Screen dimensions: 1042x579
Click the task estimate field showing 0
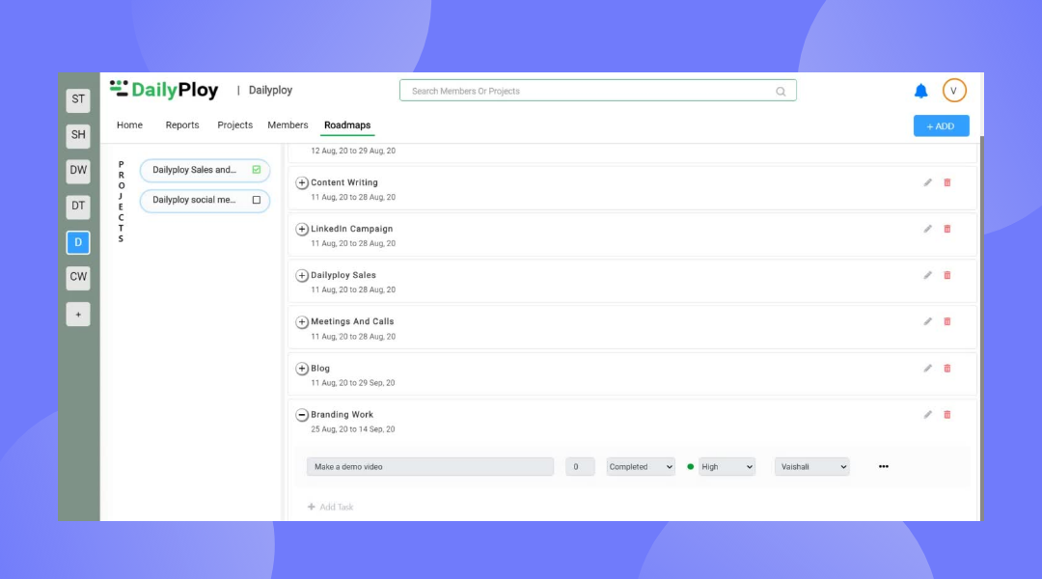pos(580,467)
